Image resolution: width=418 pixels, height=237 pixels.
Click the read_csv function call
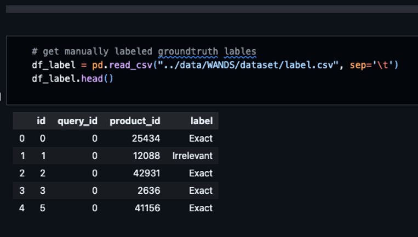tap(131, 65)
